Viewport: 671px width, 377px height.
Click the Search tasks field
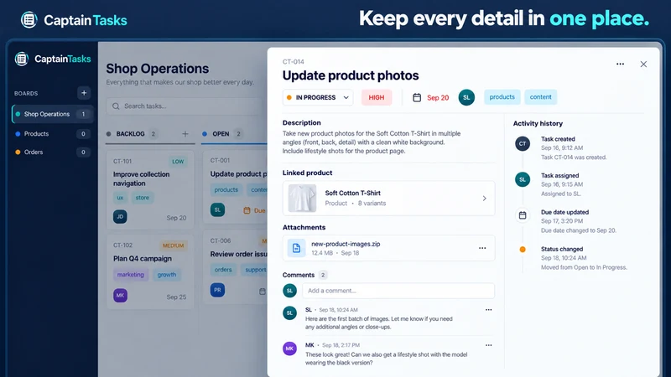pos(184,106)
